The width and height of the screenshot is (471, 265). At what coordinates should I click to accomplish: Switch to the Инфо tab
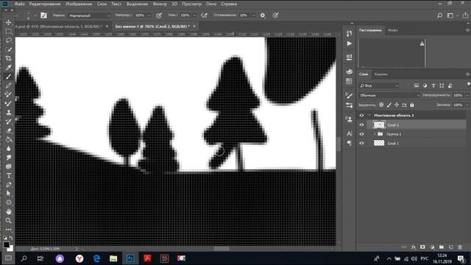tap(392, 30)
